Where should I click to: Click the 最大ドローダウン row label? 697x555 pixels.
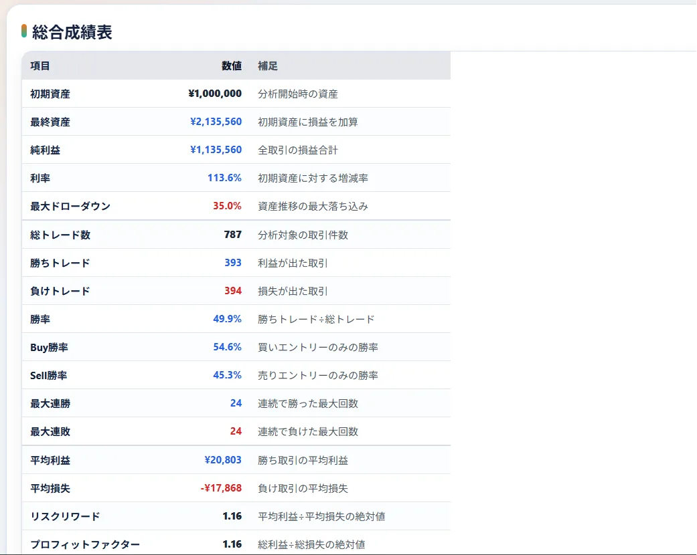pyautogui.click(x=70, y=206)
